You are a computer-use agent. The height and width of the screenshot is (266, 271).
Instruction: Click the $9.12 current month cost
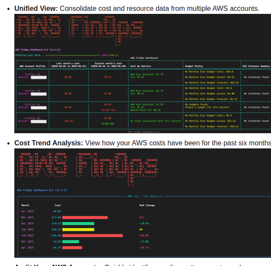pyautogui.click(x=108, y=77)
